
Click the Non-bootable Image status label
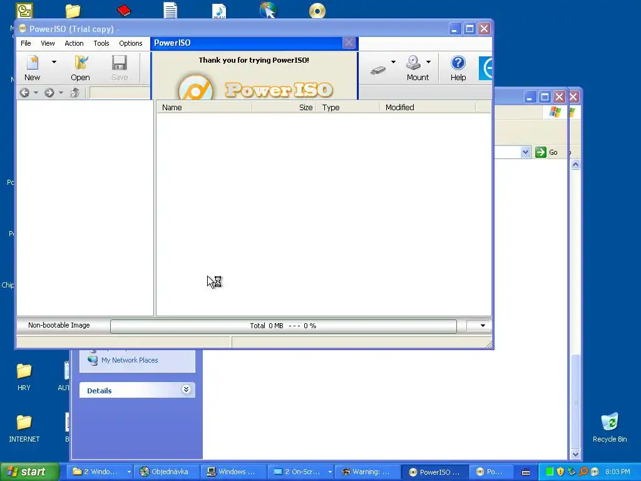(59, 325)
